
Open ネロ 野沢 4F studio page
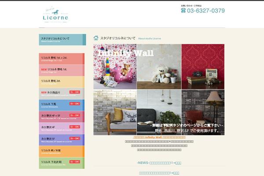pyautogui.click(x=62, y=128)
